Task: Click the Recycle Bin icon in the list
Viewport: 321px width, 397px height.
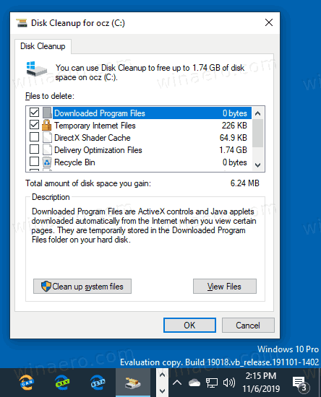Action: 47,162
